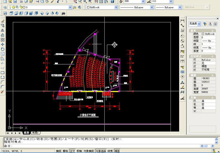
Task: Click the 线宽 lineweight property field
Action: point(208,48)
